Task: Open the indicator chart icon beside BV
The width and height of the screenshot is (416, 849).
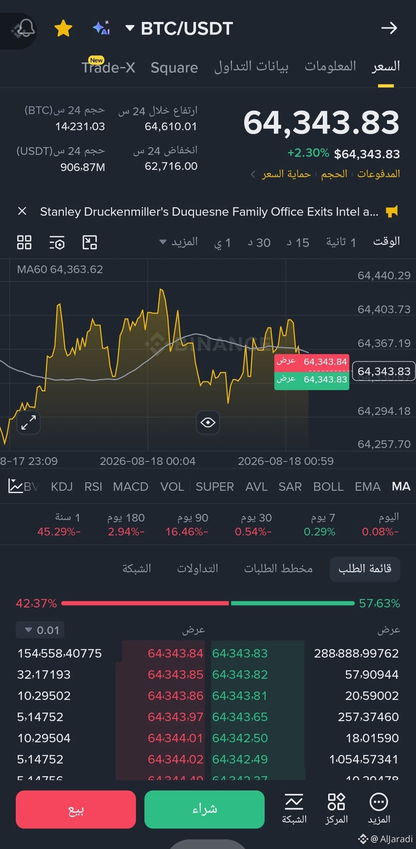Action: coord(15,486)
